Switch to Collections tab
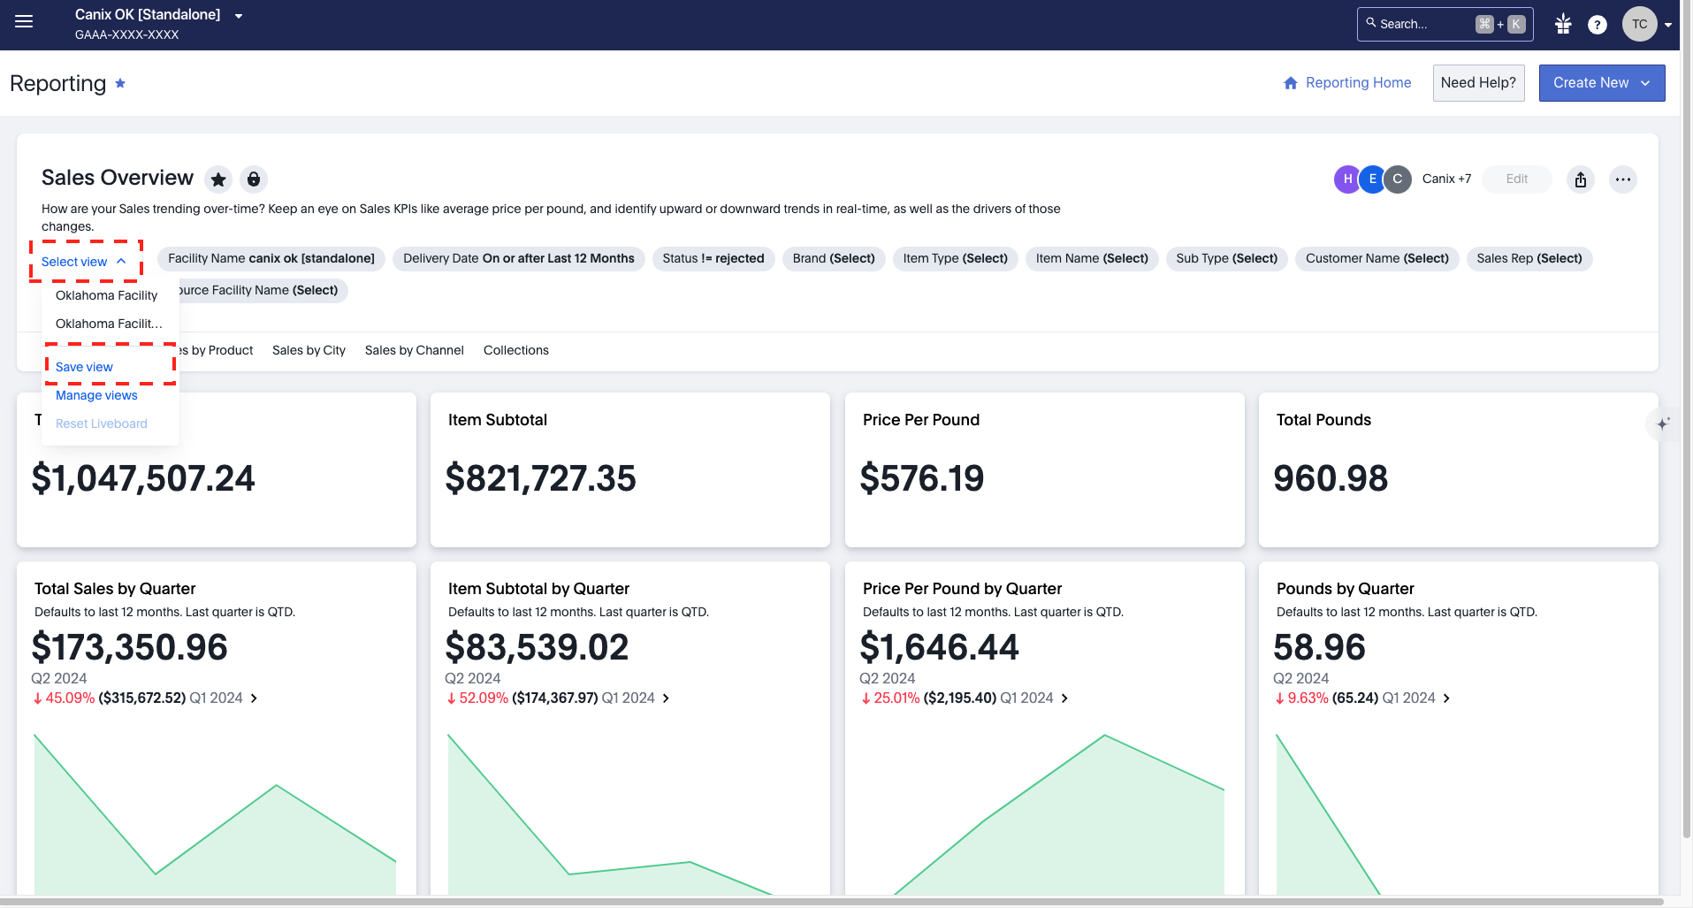 516,350
